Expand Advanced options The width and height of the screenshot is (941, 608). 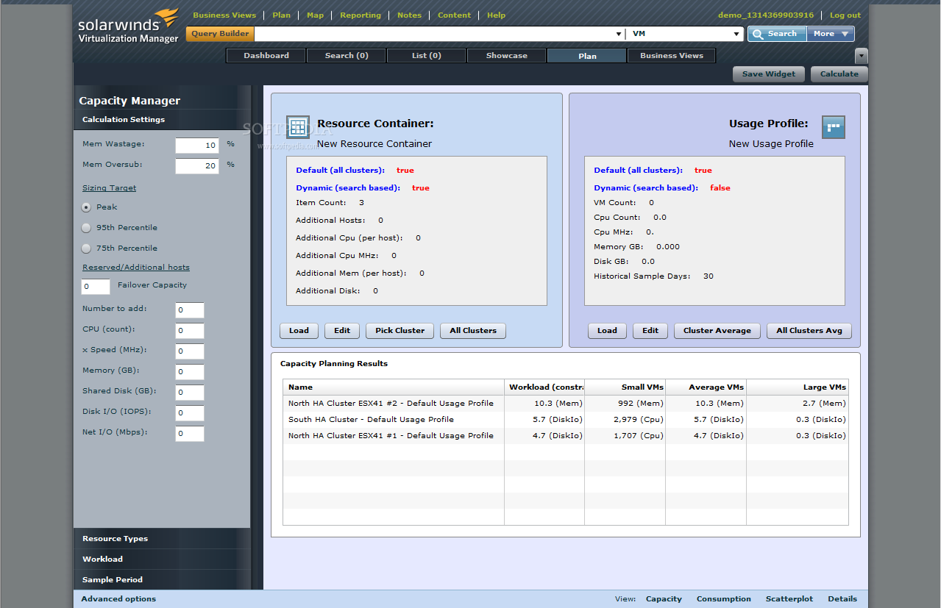click(x=118, y=598)
